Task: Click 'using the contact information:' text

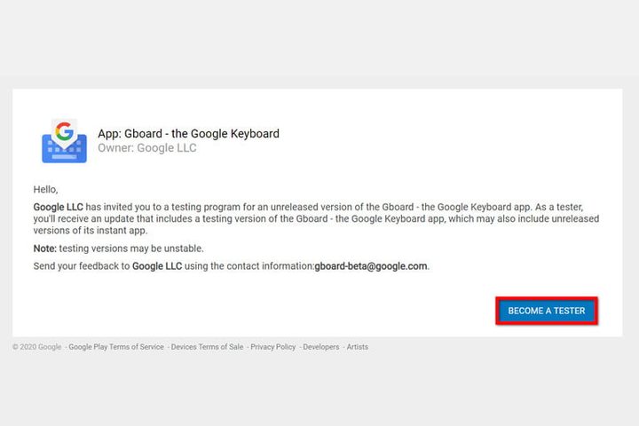Action: pyautogui.click(x=249, y=265)
